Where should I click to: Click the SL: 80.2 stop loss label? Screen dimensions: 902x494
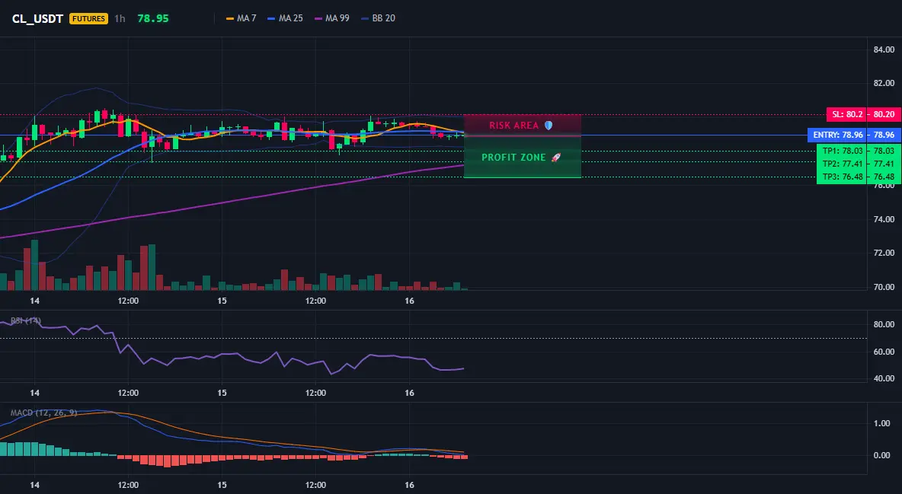tap(847, 114)
